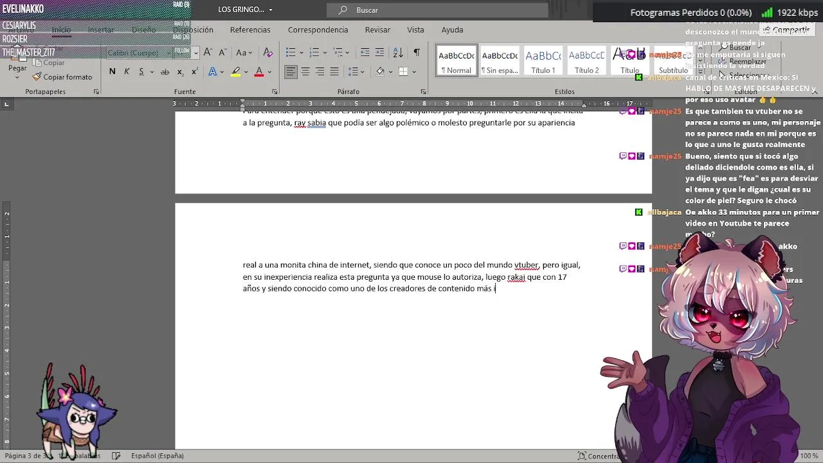Open change case (Aa) dropdown
Image resolution: width=823 pixels, height=463 pixels.
tap(244, 52)
